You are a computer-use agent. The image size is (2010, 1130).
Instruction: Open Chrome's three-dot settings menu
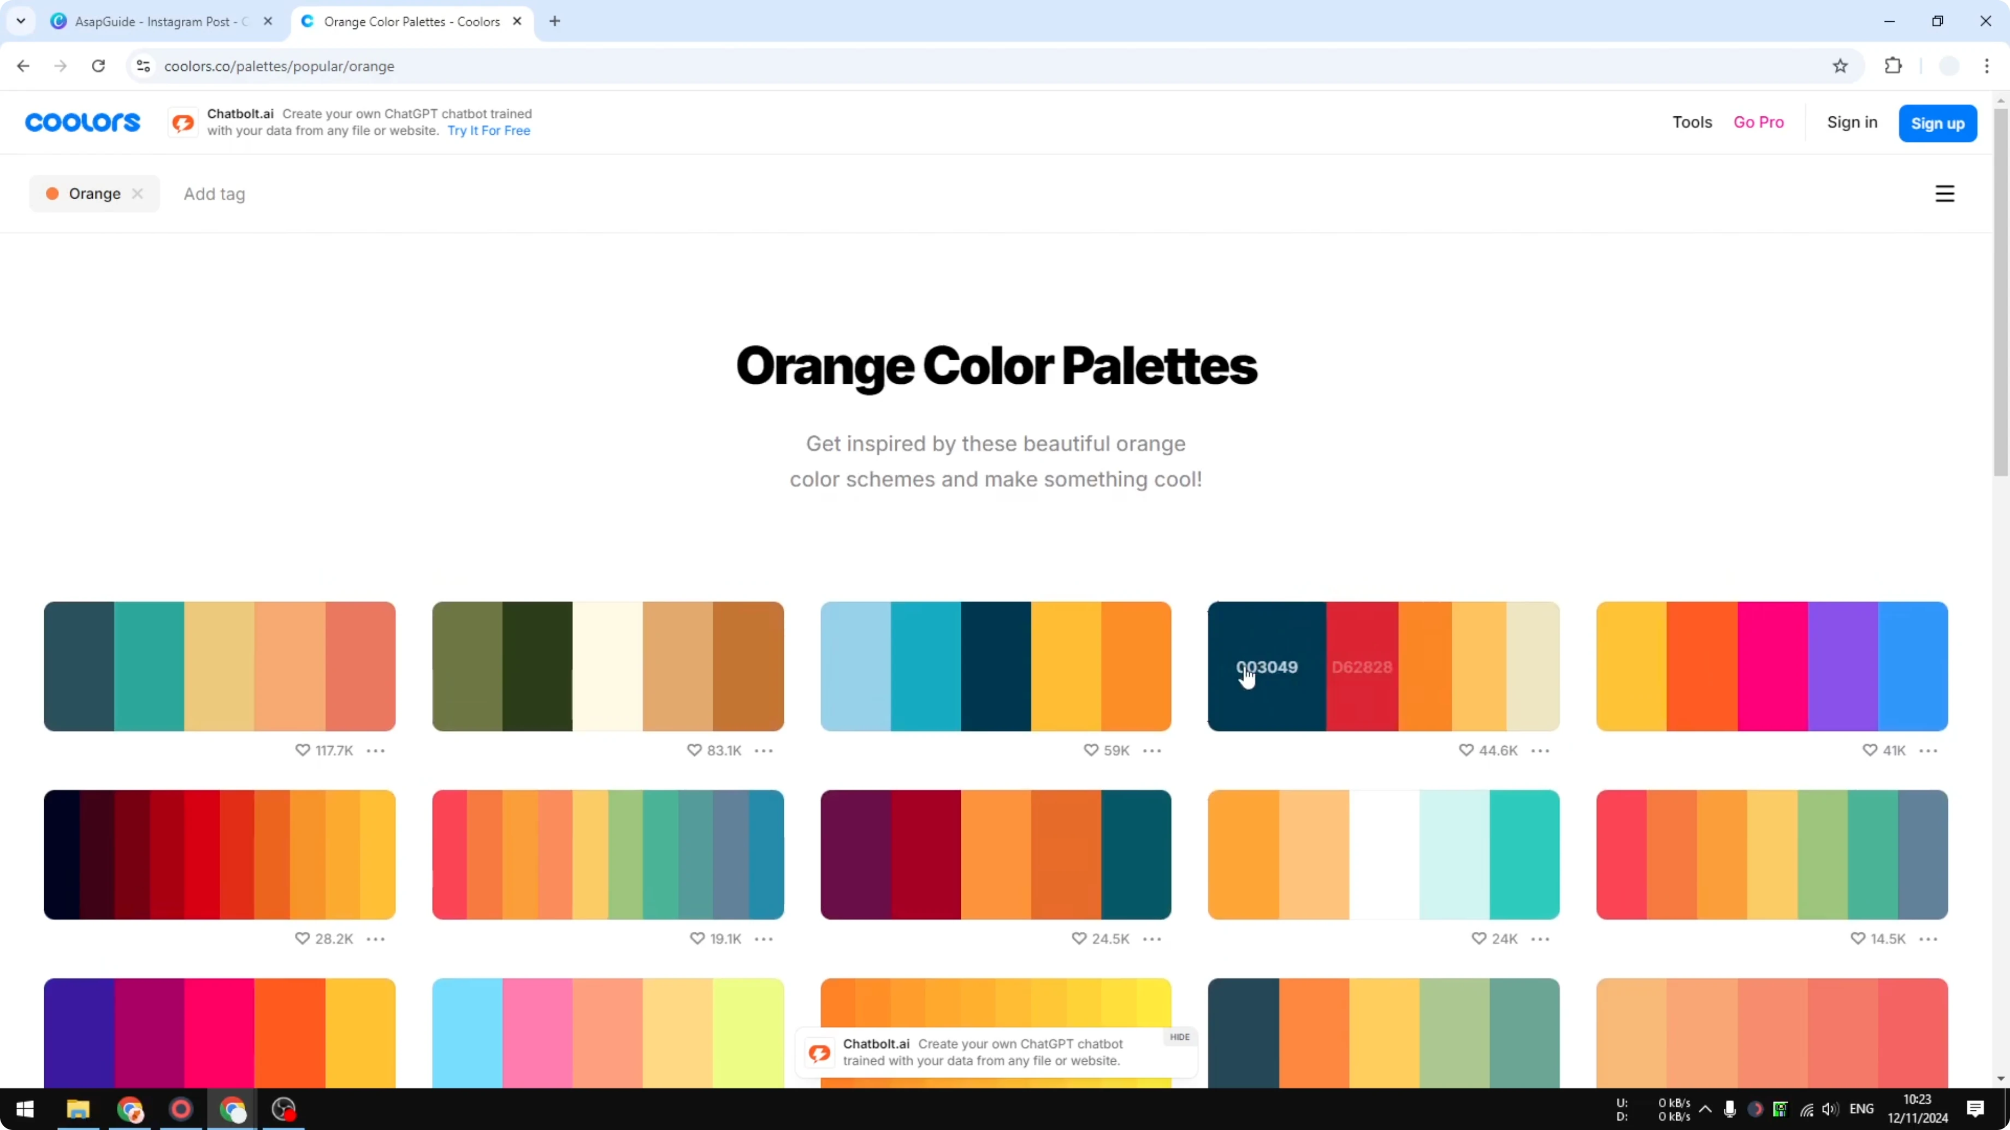[1989, 66]
